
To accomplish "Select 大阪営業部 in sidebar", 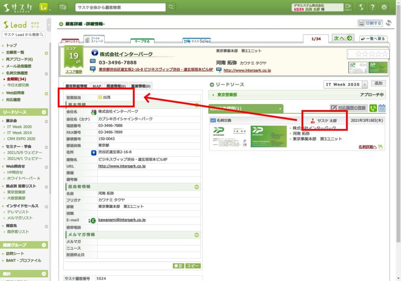I will (x=16, y=198).
